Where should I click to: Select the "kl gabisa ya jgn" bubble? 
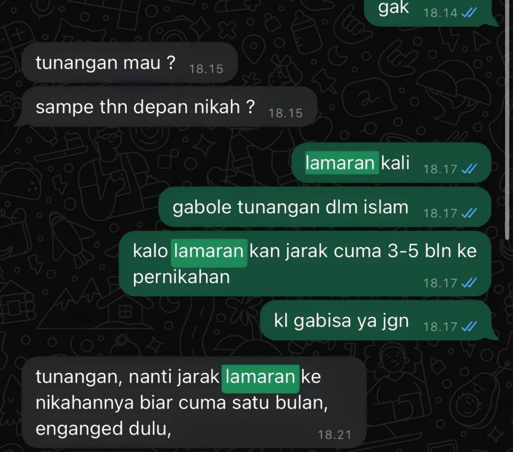379,320
